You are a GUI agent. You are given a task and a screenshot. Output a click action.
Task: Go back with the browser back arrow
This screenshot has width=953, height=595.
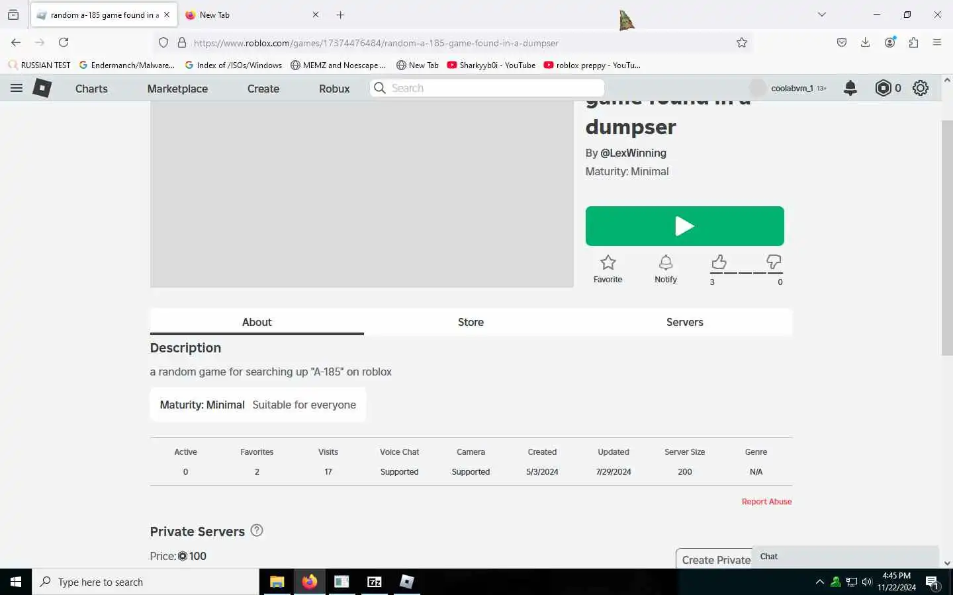16,42
